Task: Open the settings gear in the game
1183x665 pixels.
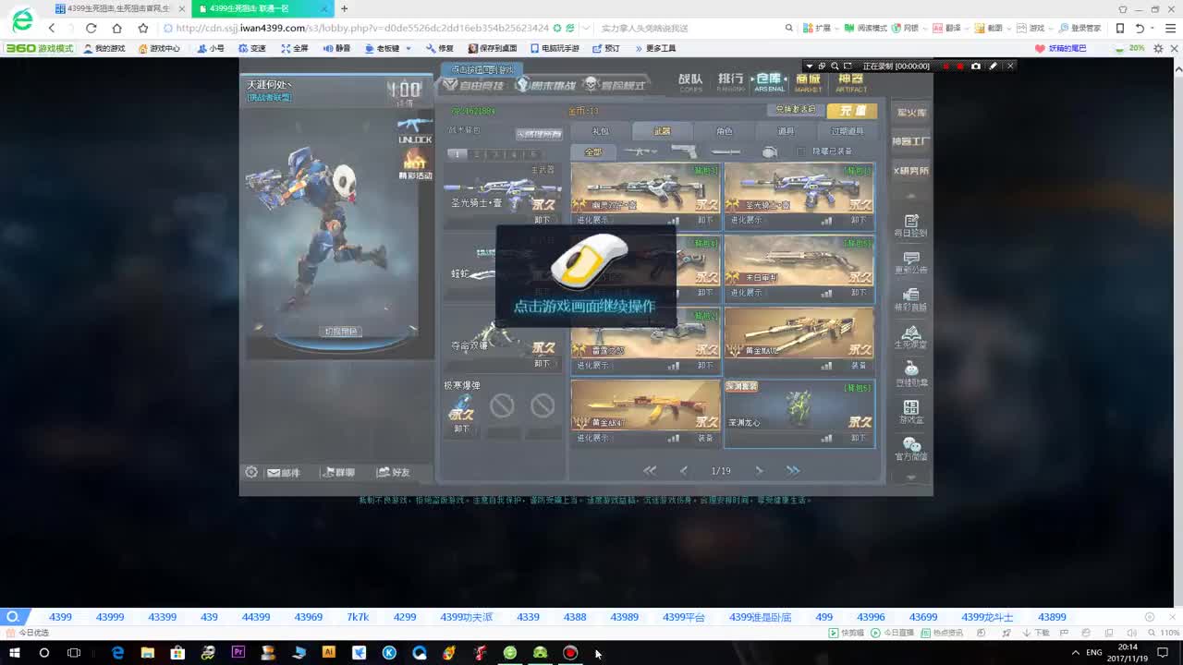Action: coord(251,472)
